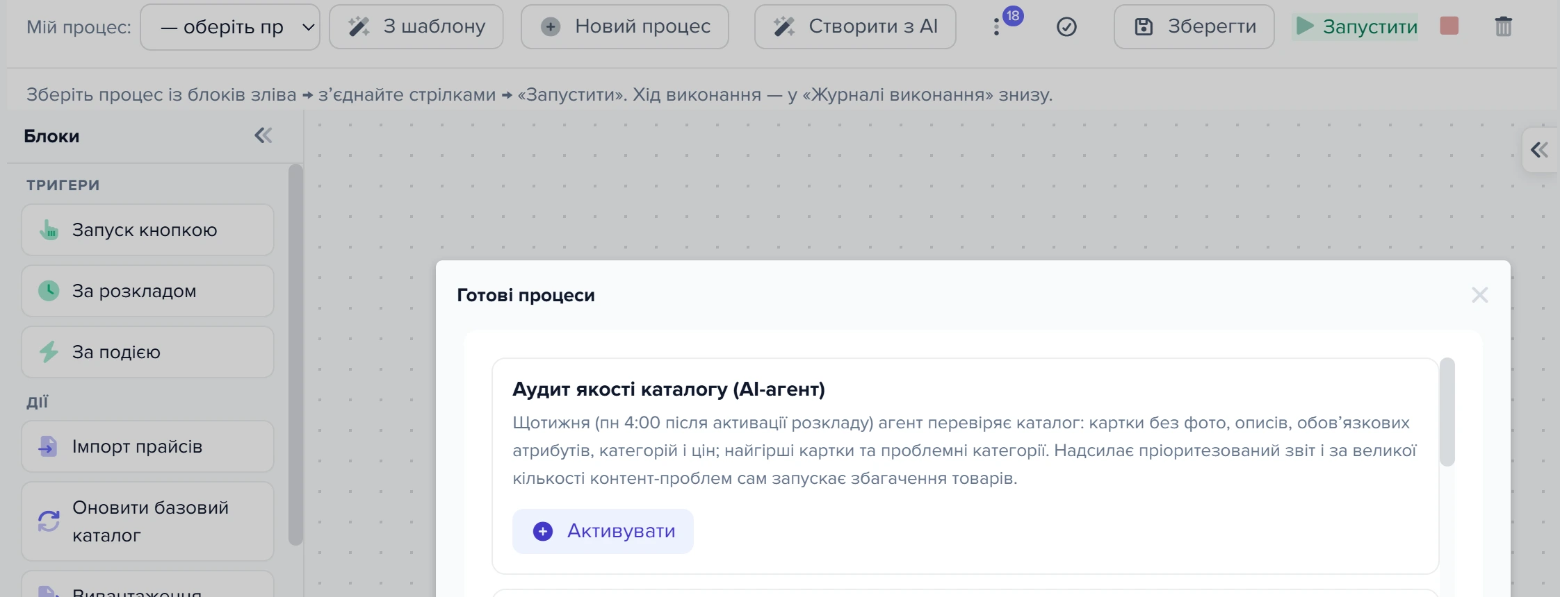The image size is (1560, 597).
Task: Click the 'ДІЇ' section heading
Action: [38, 402]
